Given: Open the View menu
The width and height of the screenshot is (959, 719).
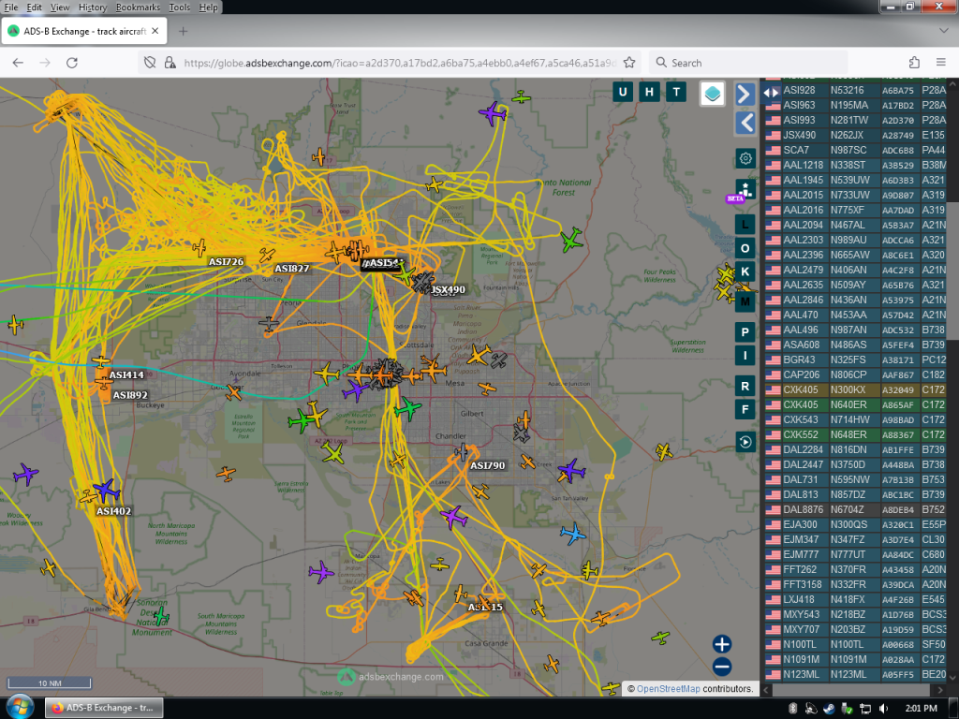Looking at the screenshot, I should (x=60, y=7).
